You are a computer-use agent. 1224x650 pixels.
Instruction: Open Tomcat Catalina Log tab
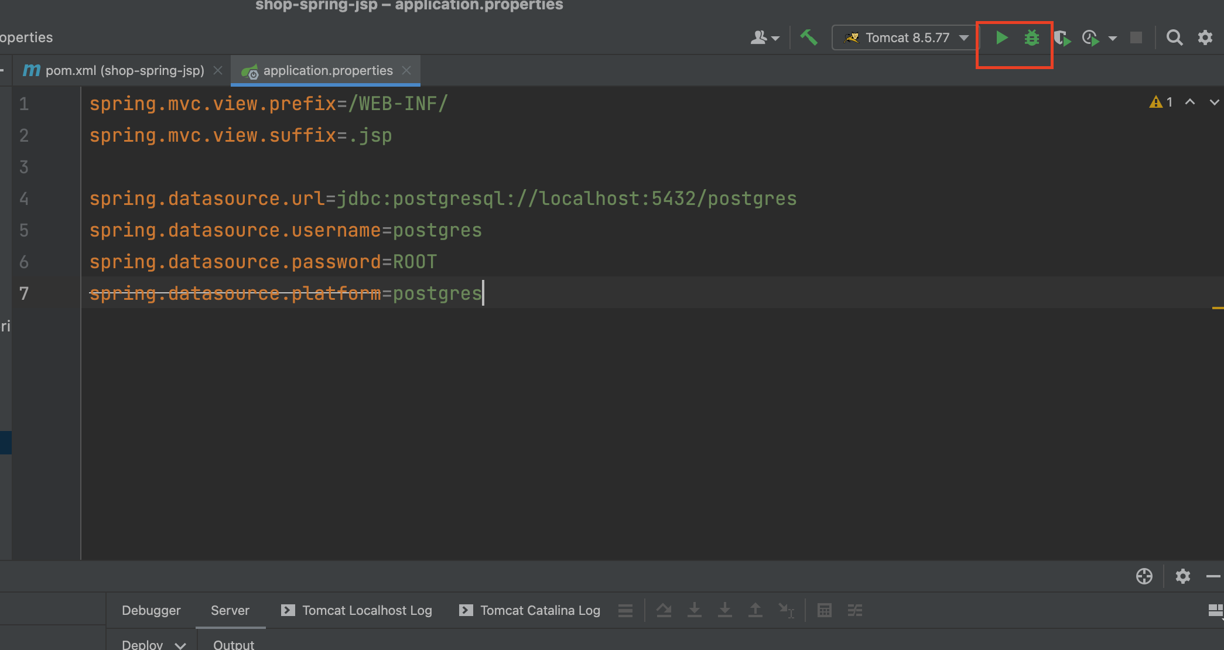point(540,610)
